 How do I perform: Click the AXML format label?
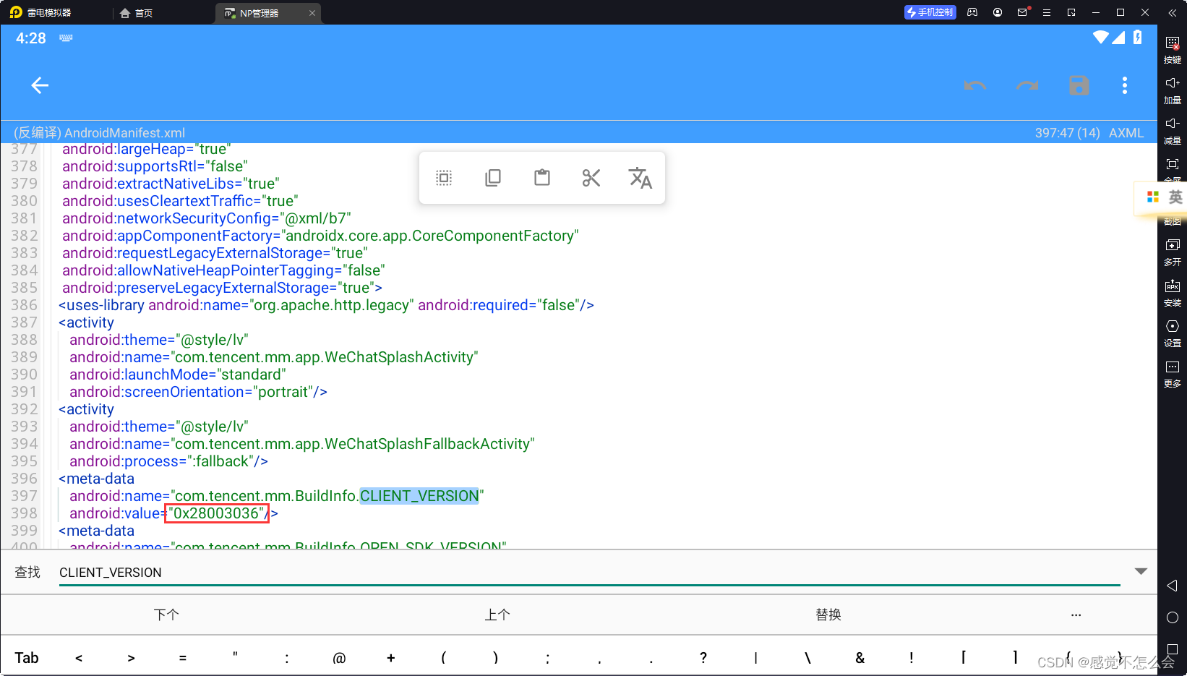[x=1126, y=133]
